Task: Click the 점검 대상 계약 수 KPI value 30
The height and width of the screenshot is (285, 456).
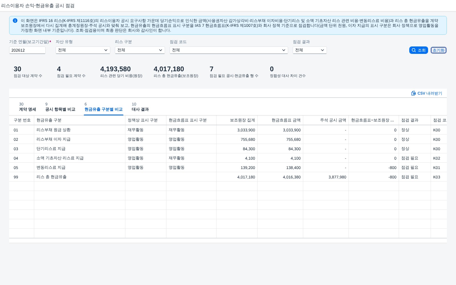Action: 28,72
